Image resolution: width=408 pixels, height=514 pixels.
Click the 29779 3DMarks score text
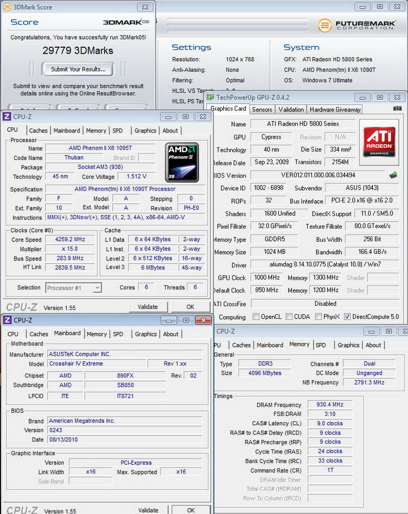(78, 50)
